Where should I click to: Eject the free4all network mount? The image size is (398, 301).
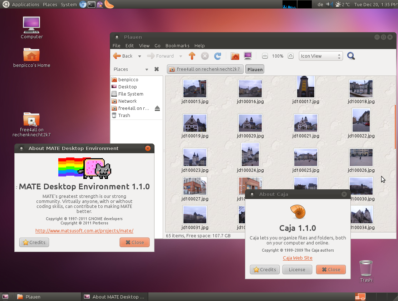pyautogui.click(x=157, y=108)
